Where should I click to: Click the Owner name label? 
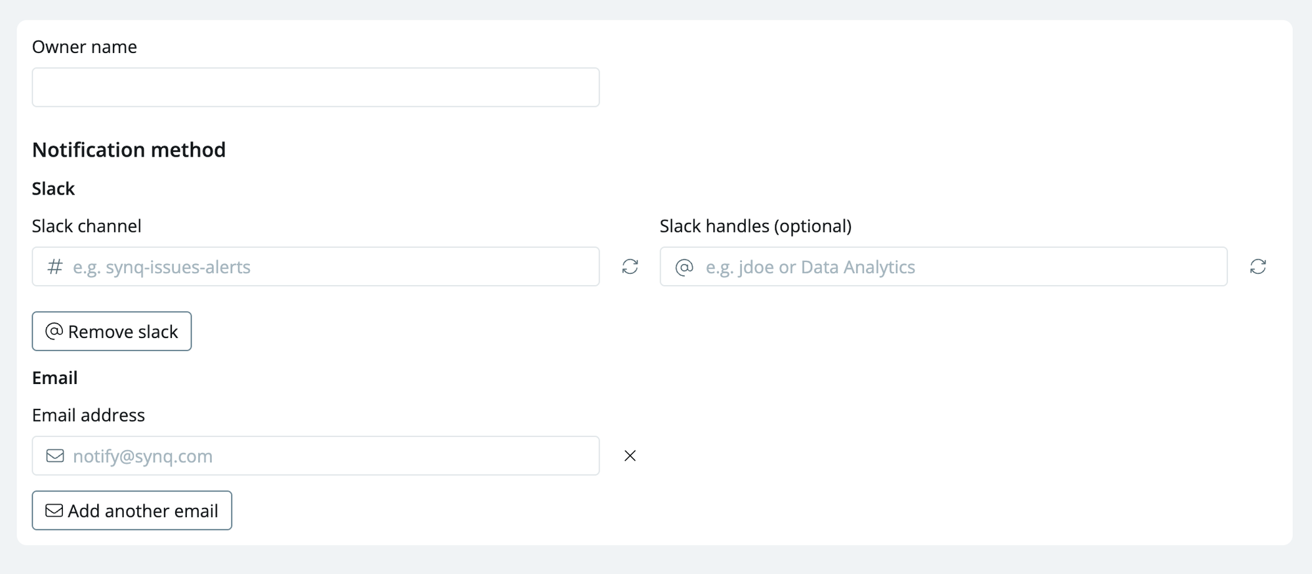pyautogui.click(x=85, y=47)
